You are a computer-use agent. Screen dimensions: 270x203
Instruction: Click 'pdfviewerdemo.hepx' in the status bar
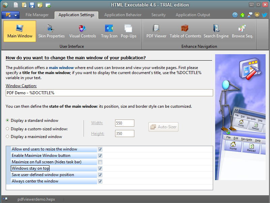tap(36, 199)
